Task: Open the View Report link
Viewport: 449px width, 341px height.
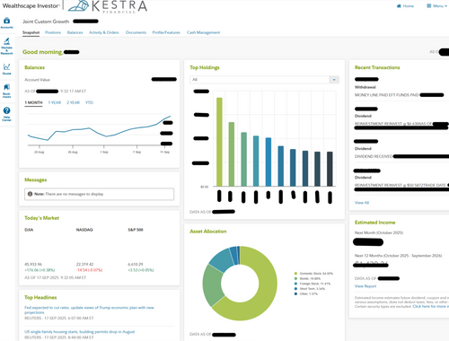Action: (x=365, y=286)
